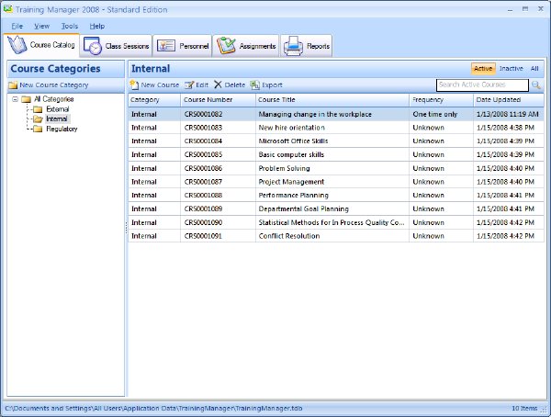Click the Export button label

click(272, 85)
